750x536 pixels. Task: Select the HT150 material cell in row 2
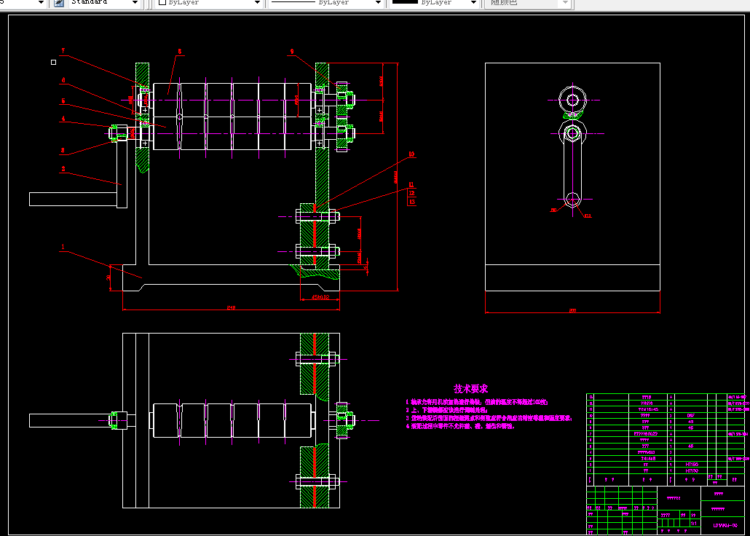click(690, 464)
